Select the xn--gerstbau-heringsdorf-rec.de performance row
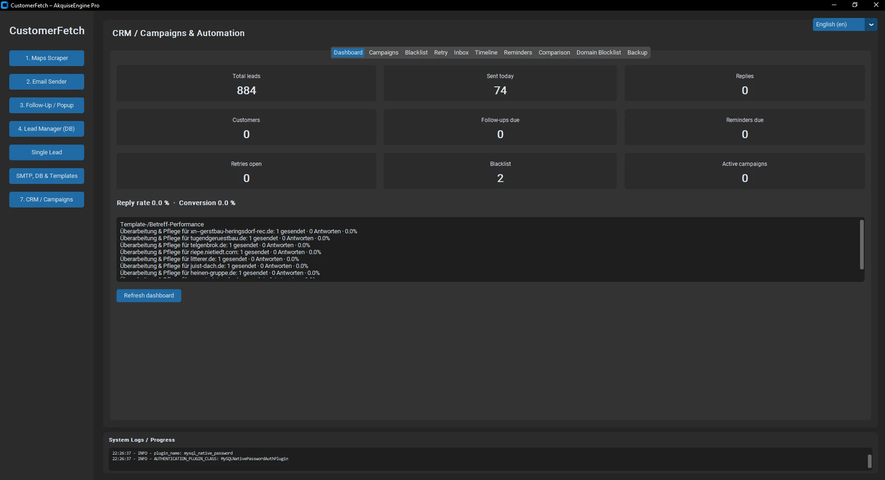The height and width of the screenshot is (480, 885). tap(239, 231)
